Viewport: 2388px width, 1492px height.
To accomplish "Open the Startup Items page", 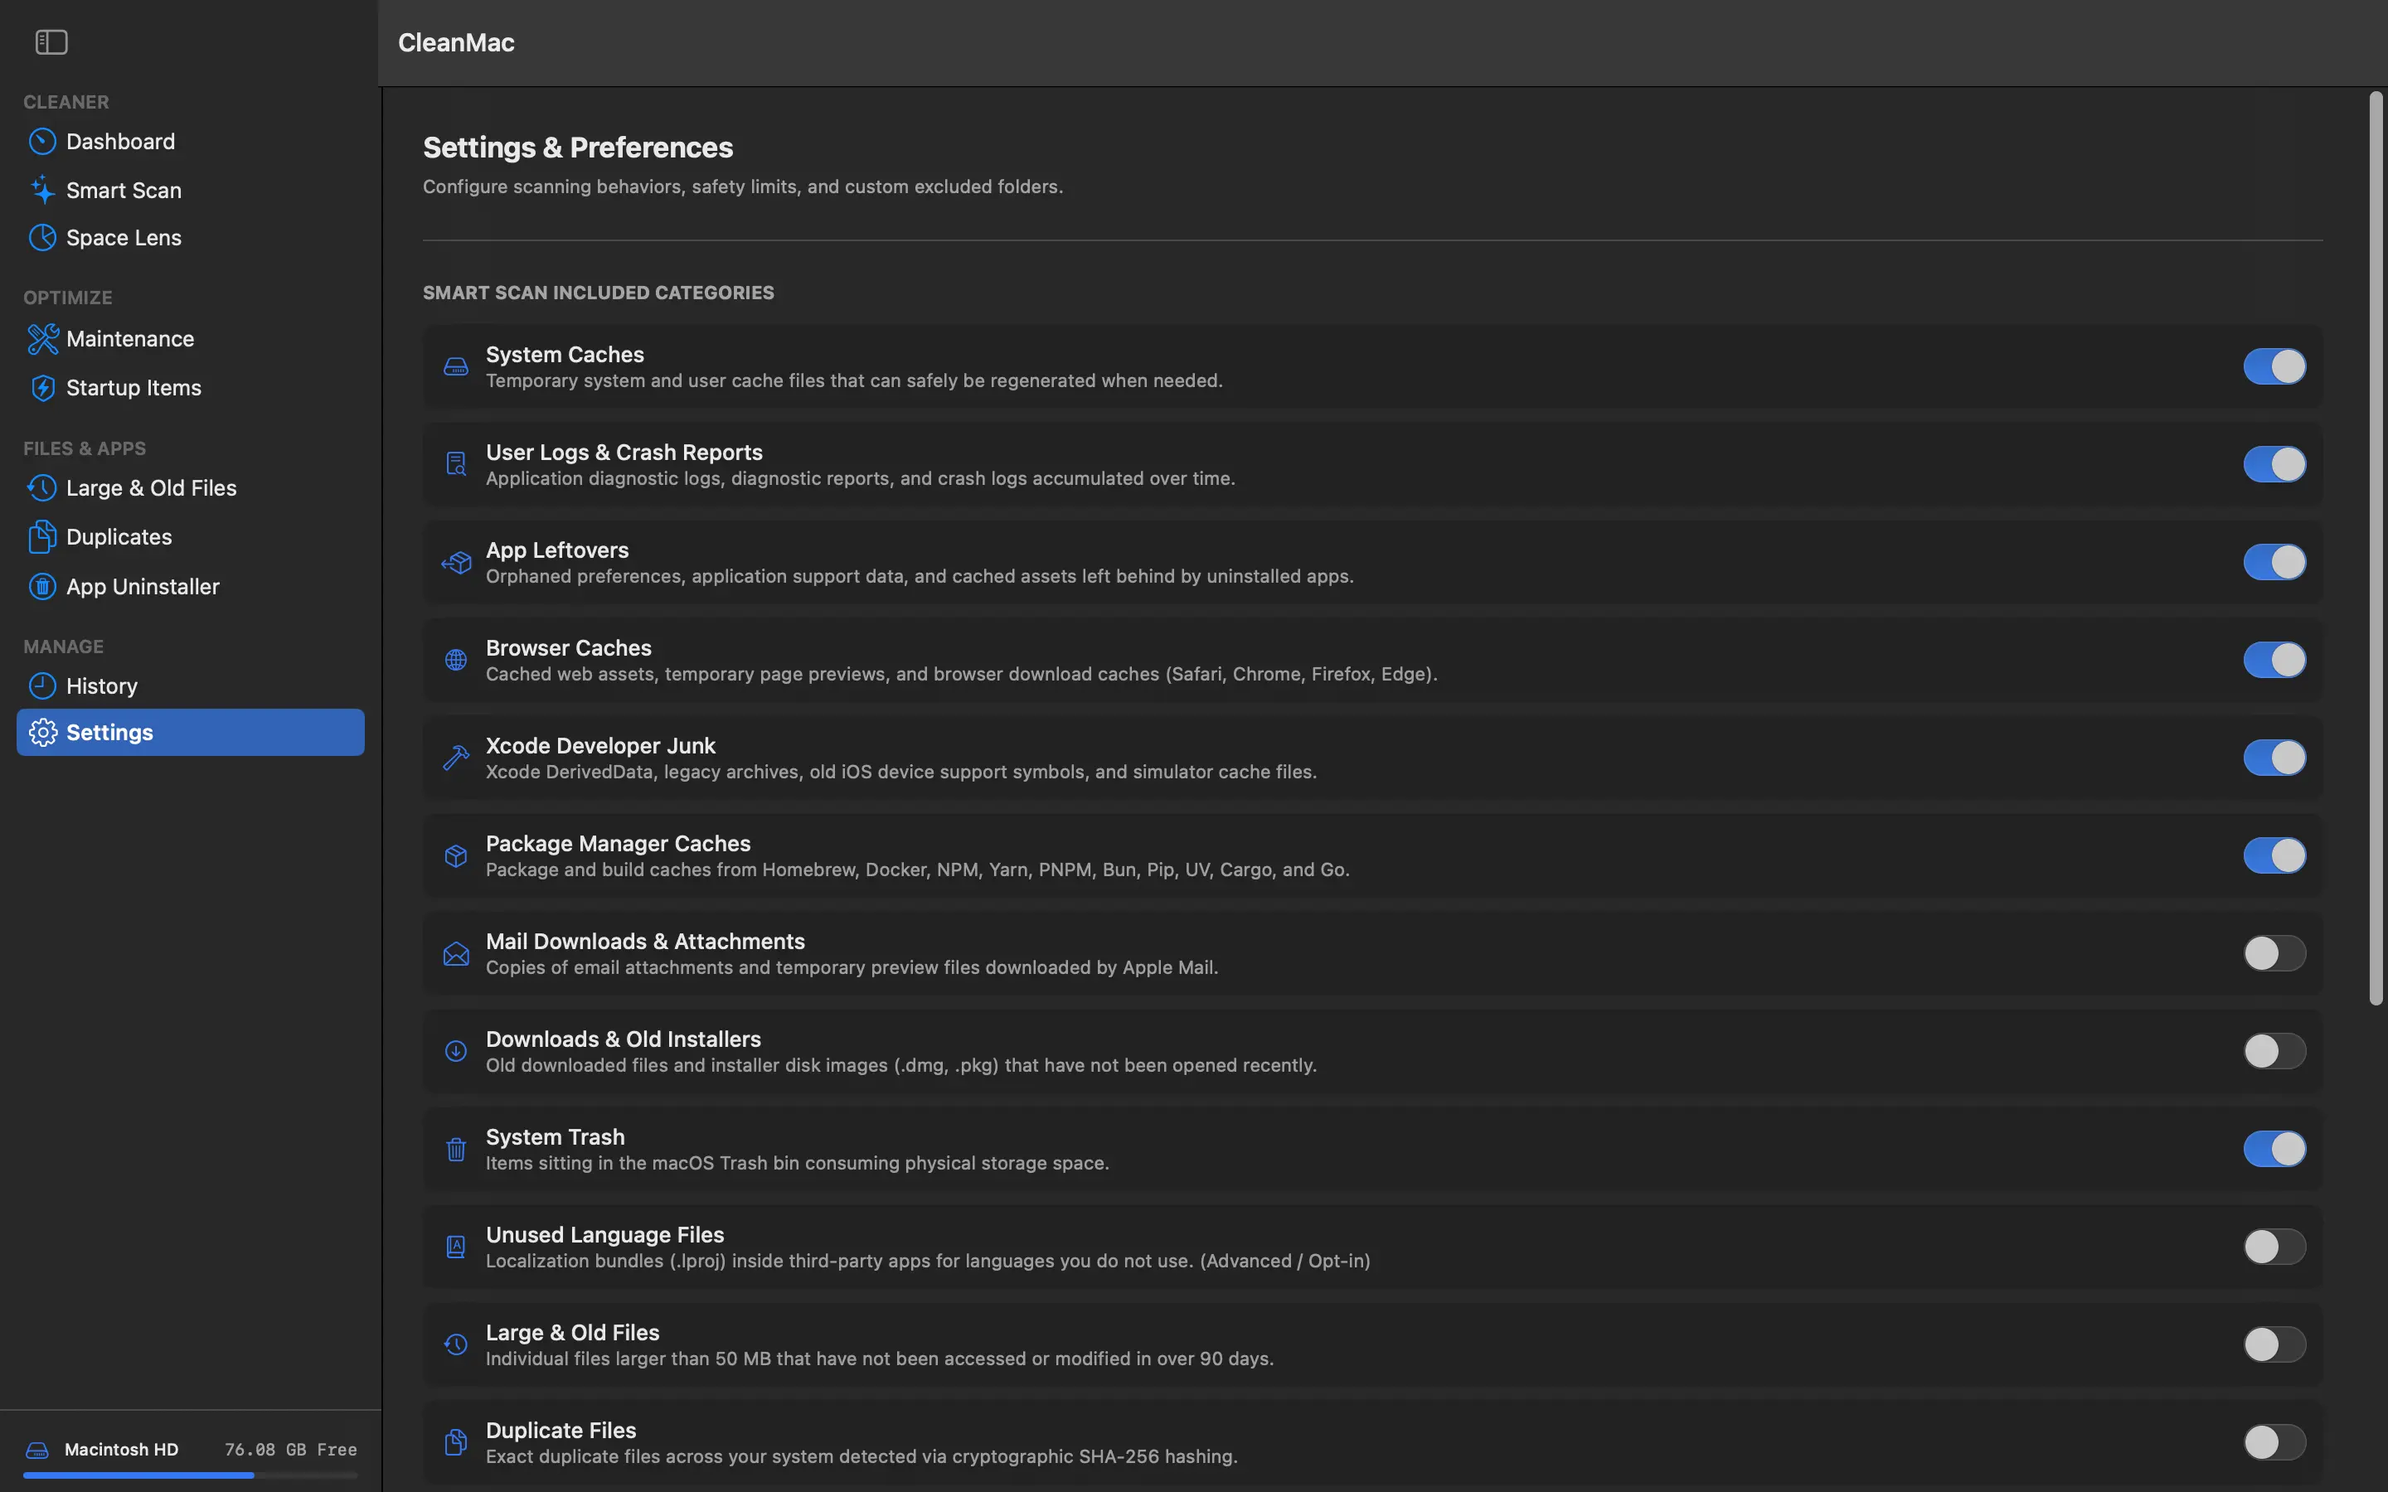I will tap(191, 388).
